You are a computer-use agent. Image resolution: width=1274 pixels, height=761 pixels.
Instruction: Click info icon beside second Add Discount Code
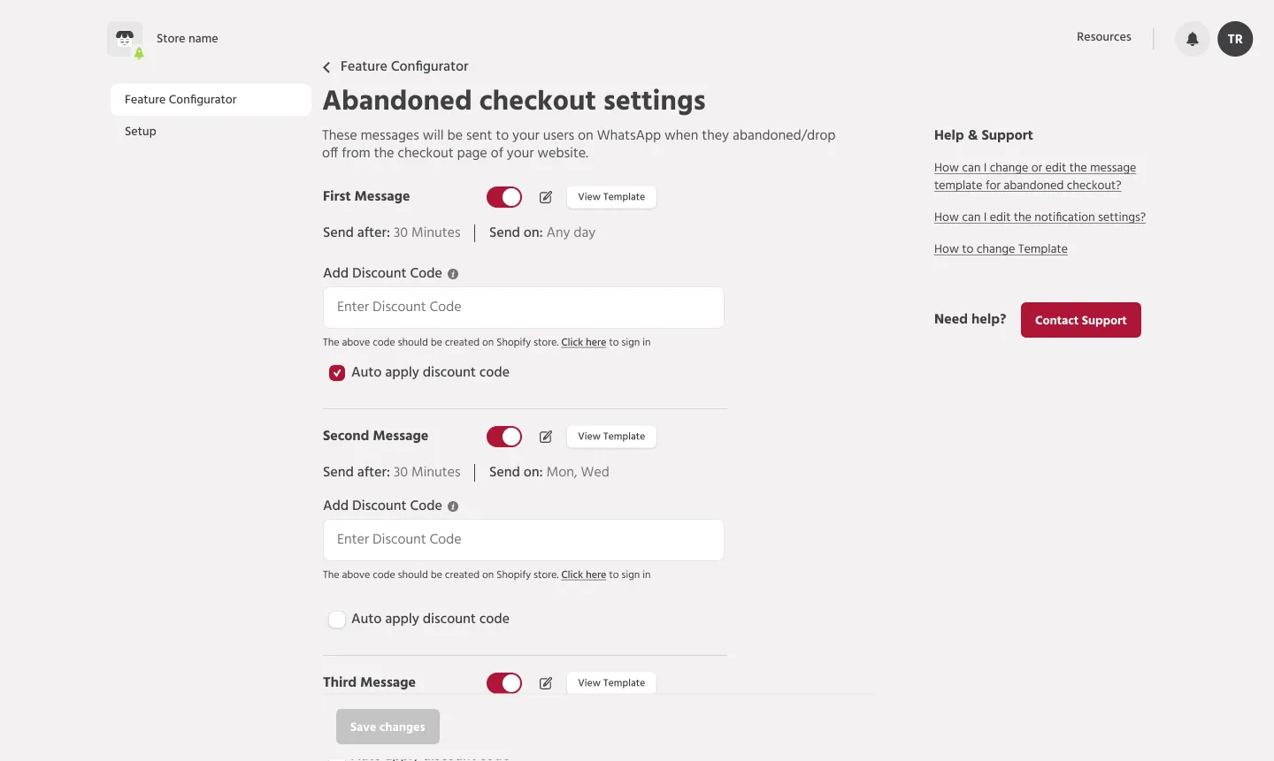click(453, 506)
